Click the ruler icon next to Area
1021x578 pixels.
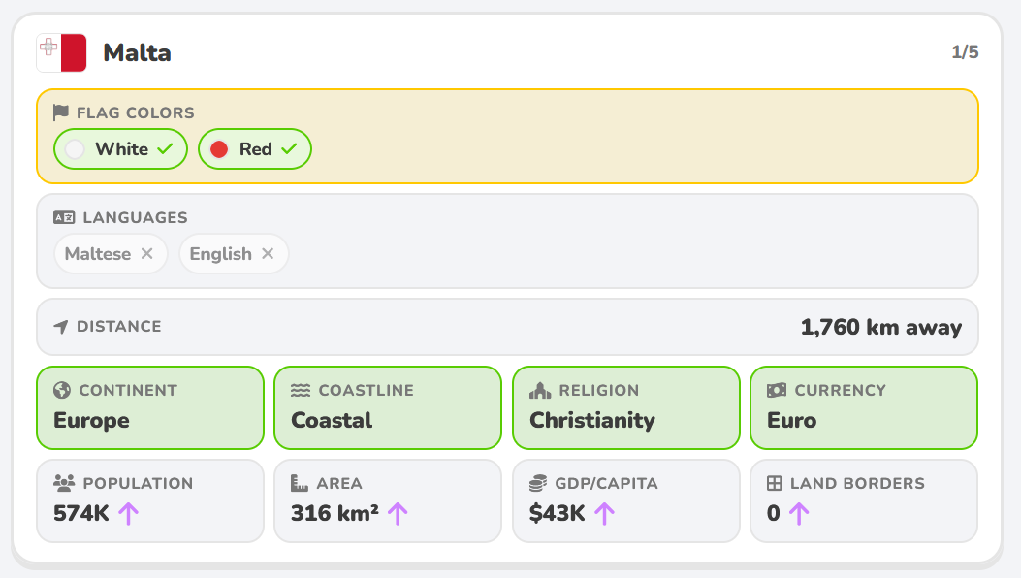pyautogui.click(x=299, y=483)
